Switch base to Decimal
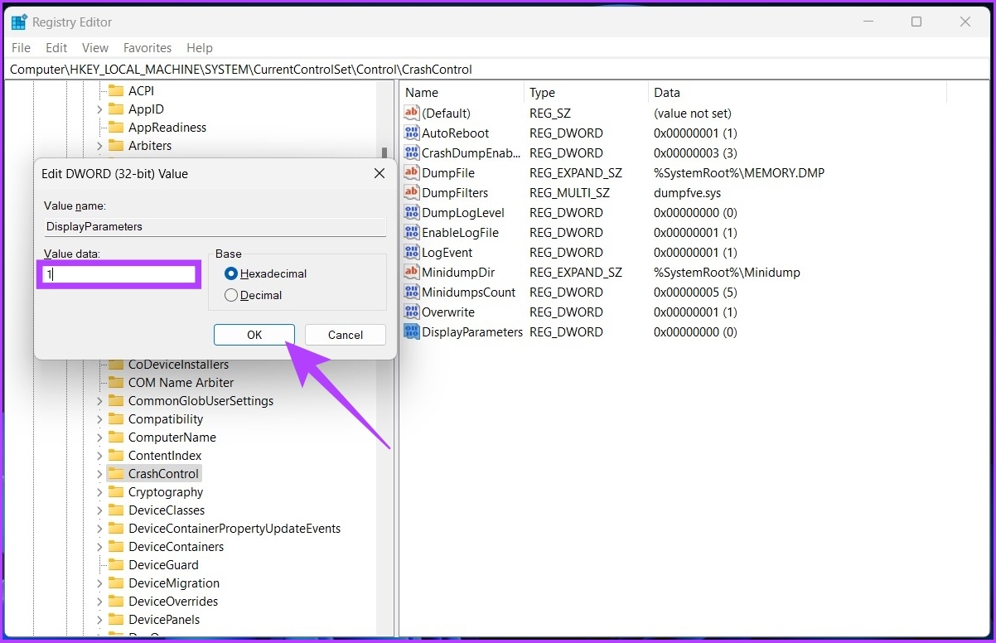This screenshot has width=996, height=643. pos(231,295)
